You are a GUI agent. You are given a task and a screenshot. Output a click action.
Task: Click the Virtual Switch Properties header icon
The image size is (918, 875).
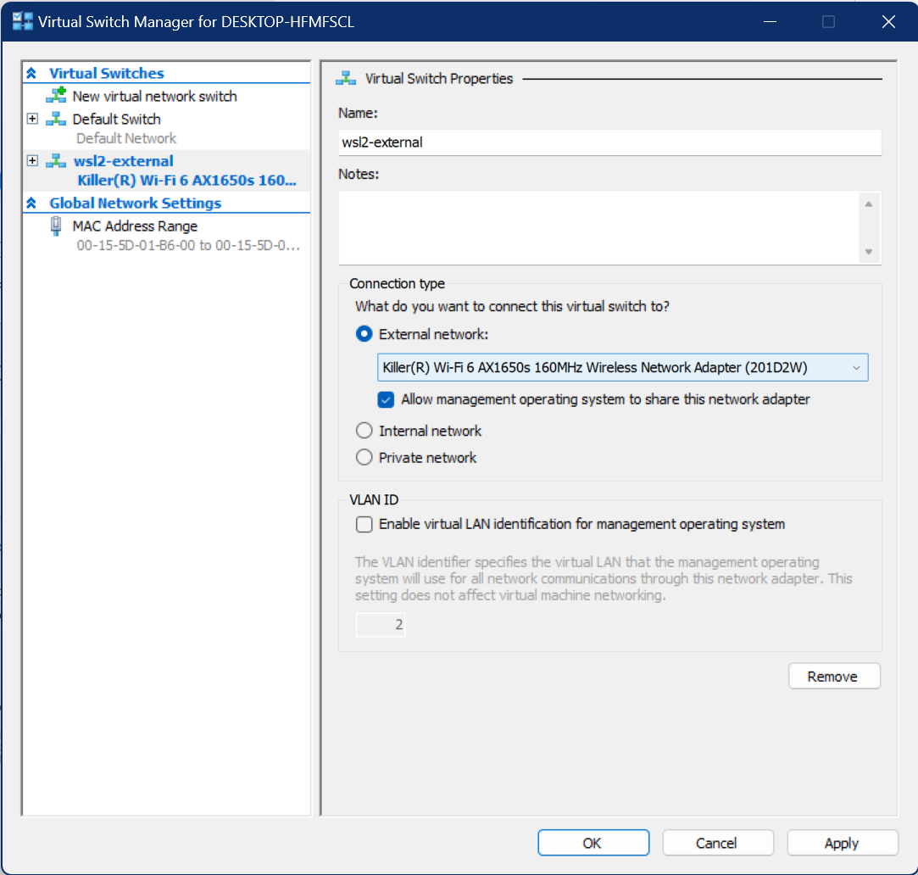[x=345, y=77]
